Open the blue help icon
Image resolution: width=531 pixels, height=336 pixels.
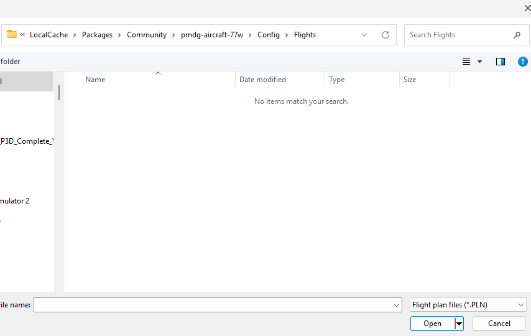[523, 62]
